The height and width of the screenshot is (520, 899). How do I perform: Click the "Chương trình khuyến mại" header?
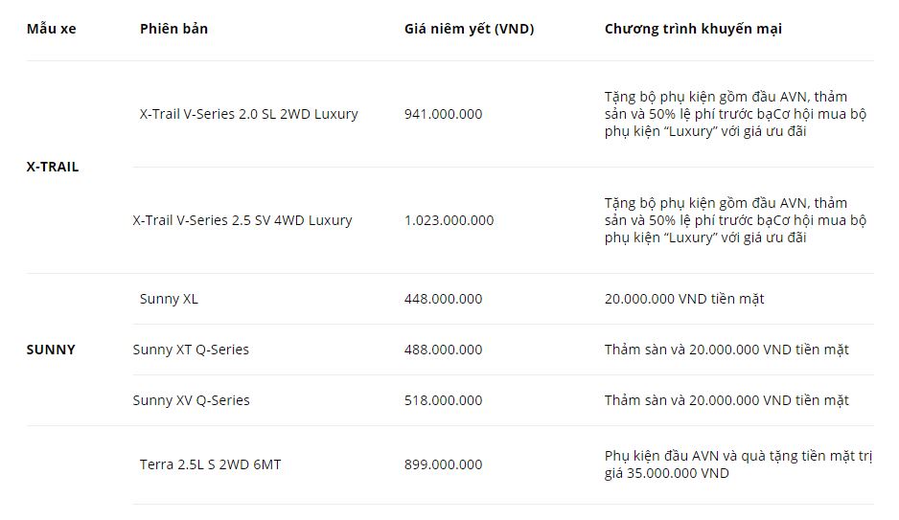693,29
